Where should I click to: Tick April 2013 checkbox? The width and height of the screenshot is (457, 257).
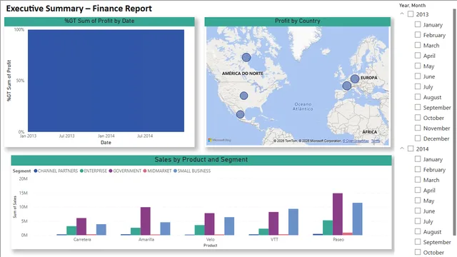pos(418,56)
